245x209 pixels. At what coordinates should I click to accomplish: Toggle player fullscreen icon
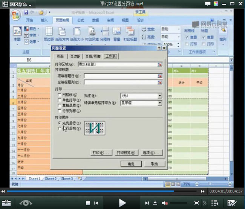(196, 203)
